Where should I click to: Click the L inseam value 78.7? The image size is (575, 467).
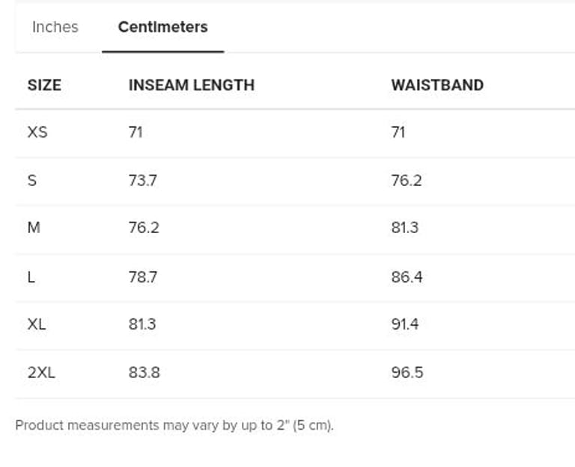[x=142, y=277]
